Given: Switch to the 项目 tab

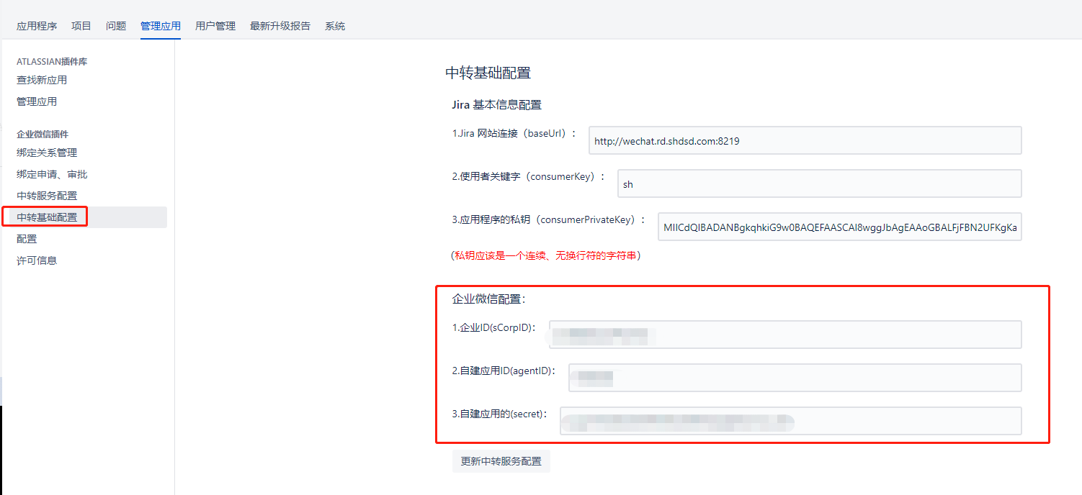Looking at the screenshot, I should [81, 26].
